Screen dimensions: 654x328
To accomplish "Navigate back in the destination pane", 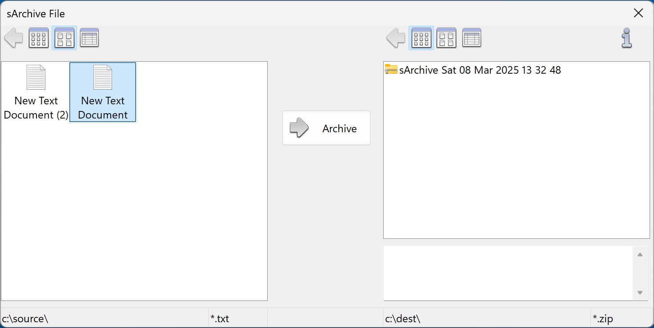I will pos(395,38).
